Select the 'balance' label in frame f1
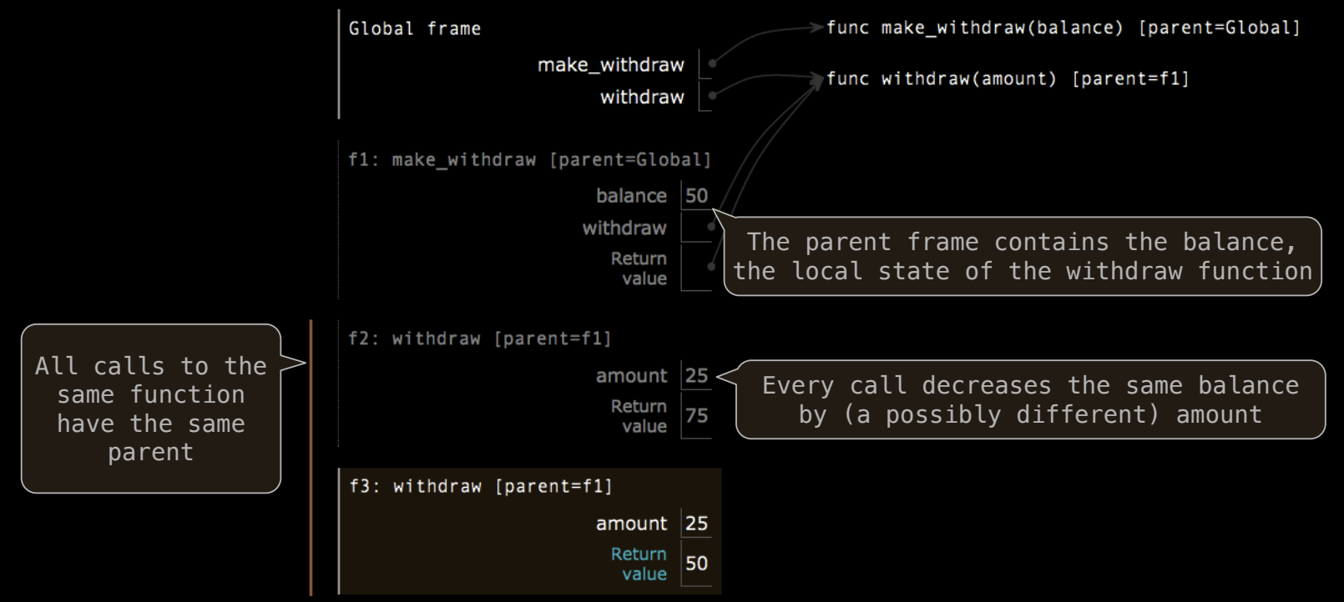The image size is (1344, 602). tap(631, 195)
